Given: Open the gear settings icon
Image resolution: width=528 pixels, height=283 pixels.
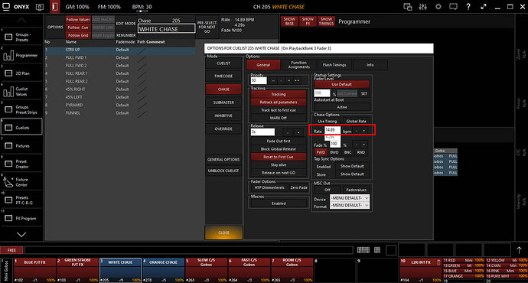Looking at the screenshot, I should pyautogui.click(x=438, y=7).
